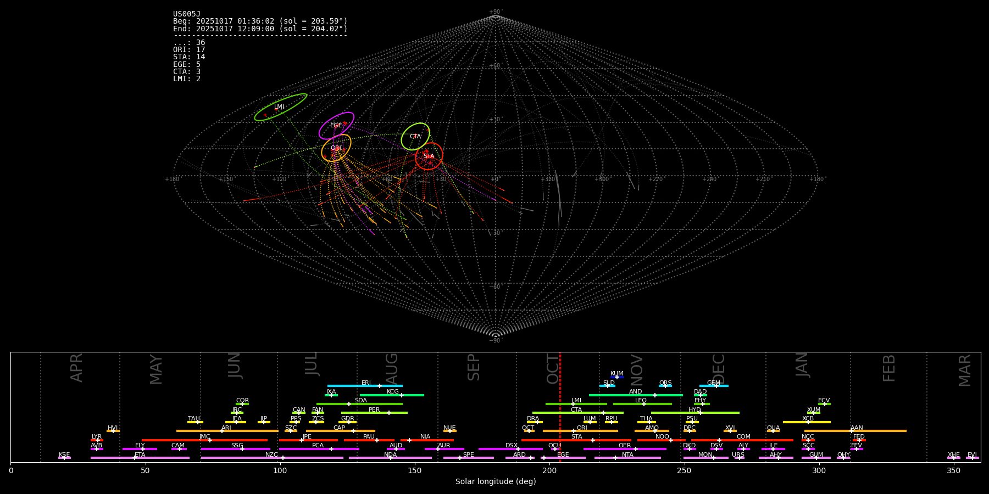The image size is (989, 494).
Task: Click the STA radiant ellipse on sky map
Action: pos(429,156)
